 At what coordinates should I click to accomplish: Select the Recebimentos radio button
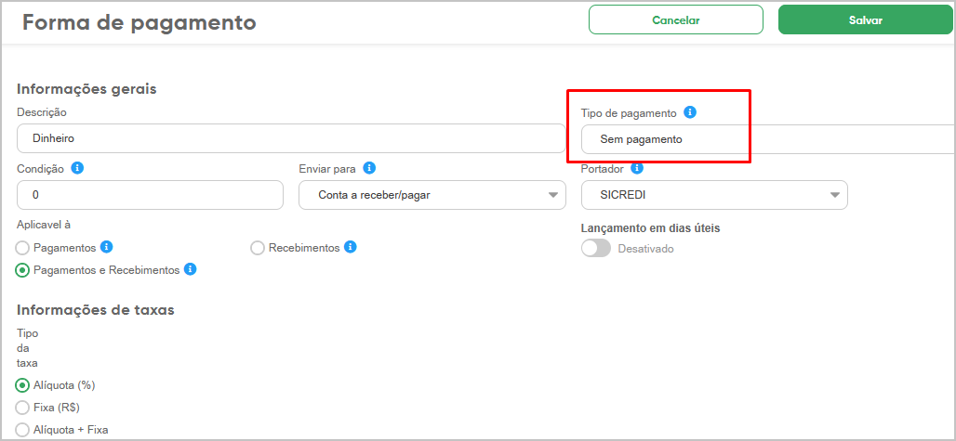point(258,248)
